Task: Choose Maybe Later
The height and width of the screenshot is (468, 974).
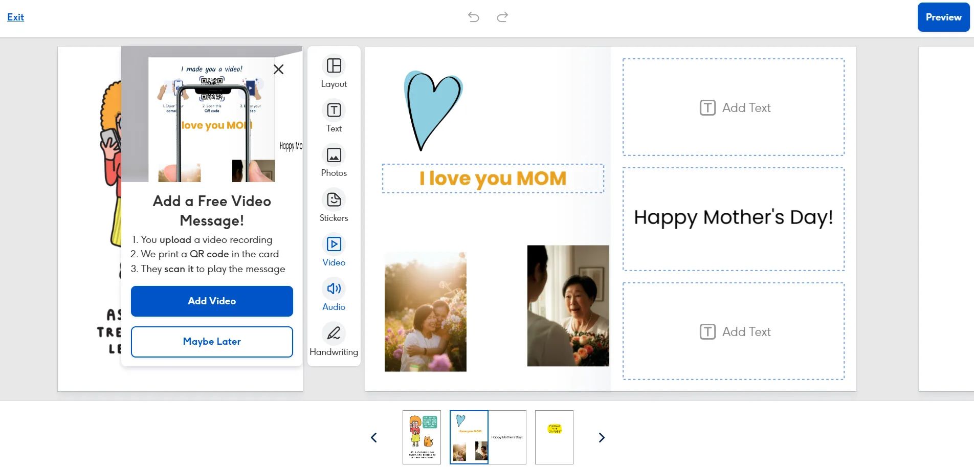Action: [x=212, y=342]
